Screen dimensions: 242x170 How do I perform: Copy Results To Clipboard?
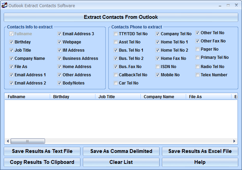[42, 162]
